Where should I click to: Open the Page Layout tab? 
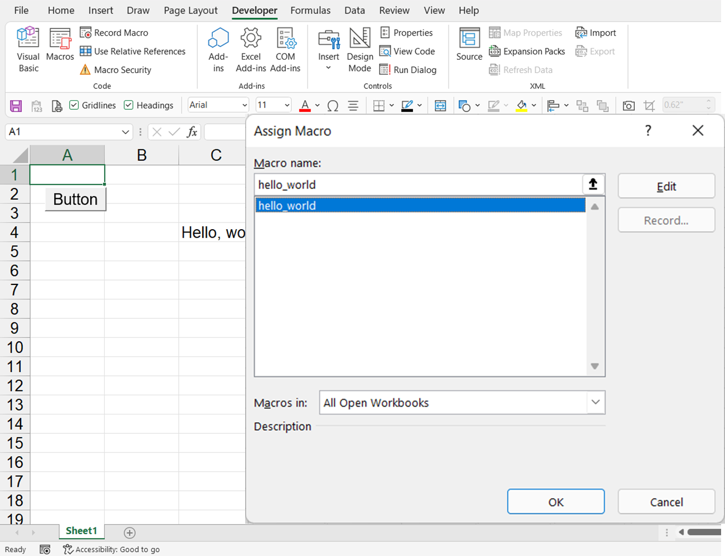coord(191,11)
